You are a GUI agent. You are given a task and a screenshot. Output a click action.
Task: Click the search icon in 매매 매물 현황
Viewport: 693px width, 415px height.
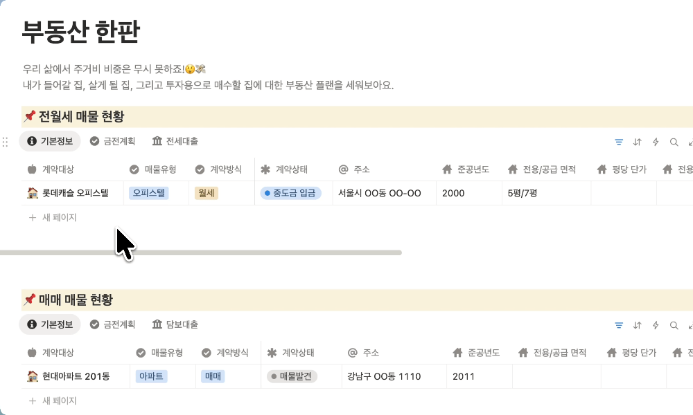pos(674,325)
